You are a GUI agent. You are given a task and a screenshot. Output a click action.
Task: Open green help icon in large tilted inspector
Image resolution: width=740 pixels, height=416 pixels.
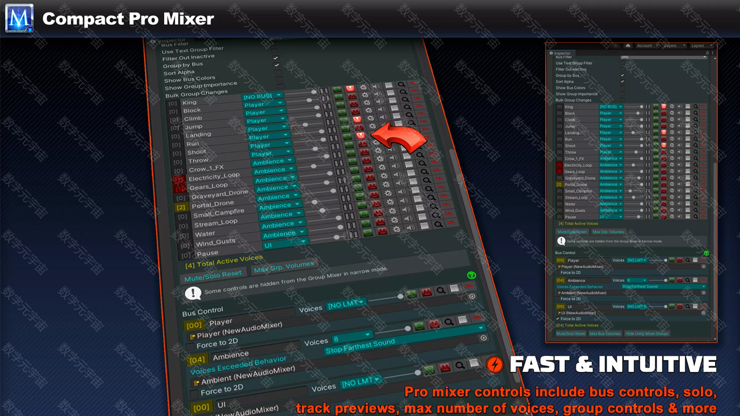(471, 276)
